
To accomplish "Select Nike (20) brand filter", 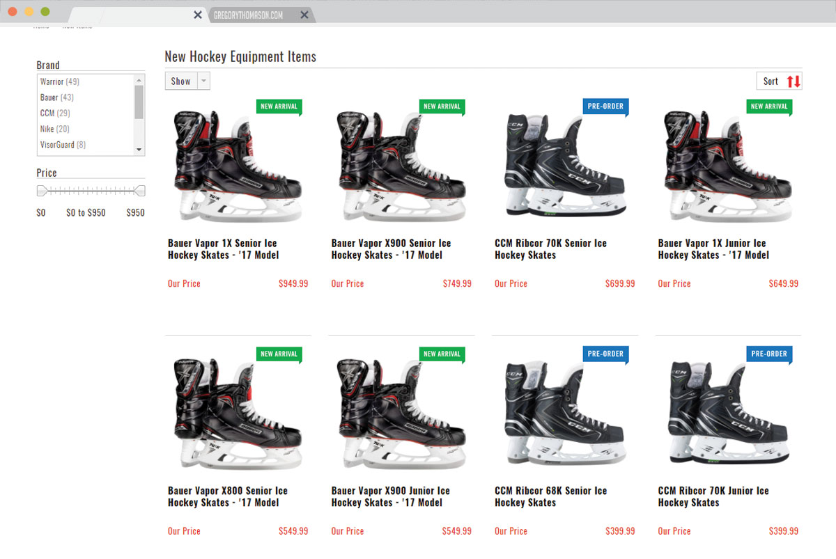I will pyautogui.click(x=55, y=129).
